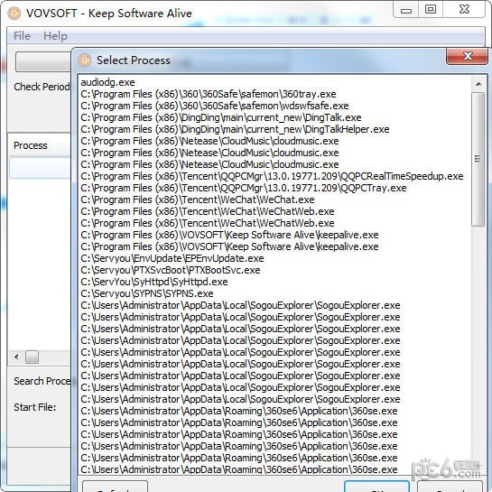Image resolution: width=492 pixels, height=492 pixels.
Task: Open the File menu
Action: coord(22,36)
